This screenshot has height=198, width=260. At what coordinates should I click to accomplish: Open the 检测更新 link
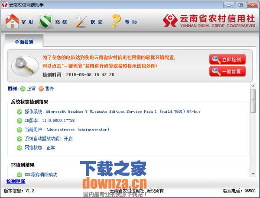(16, 181)
